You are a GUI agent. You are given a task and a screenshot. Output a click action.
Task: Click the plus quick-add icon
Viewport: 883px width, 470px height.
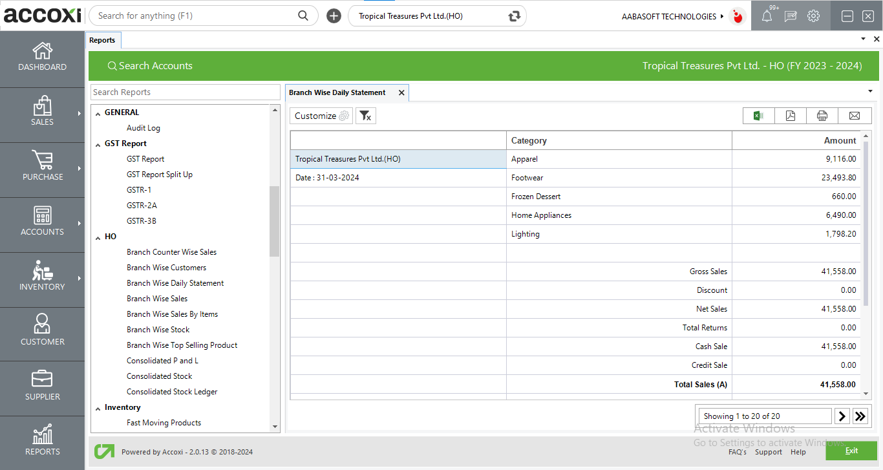coord(334,16)
